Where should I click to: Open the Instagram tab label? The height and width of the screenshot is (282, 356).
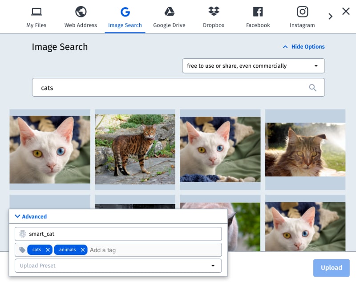coord(302,25)
